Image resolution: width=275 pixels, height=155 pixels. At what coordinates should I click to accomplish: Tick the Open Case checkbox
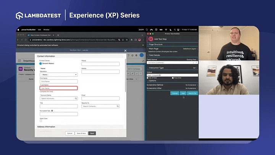tap(41, 121)
